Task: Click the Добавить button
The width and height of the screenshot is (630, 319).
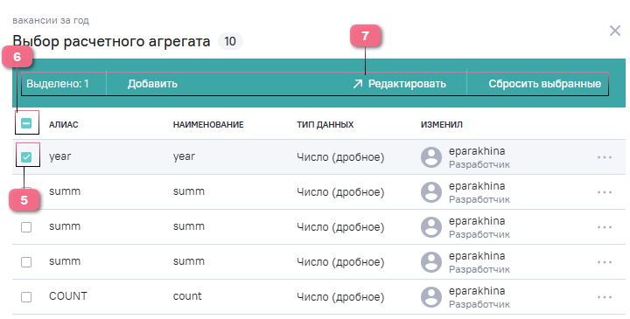Action: [152, 84]
